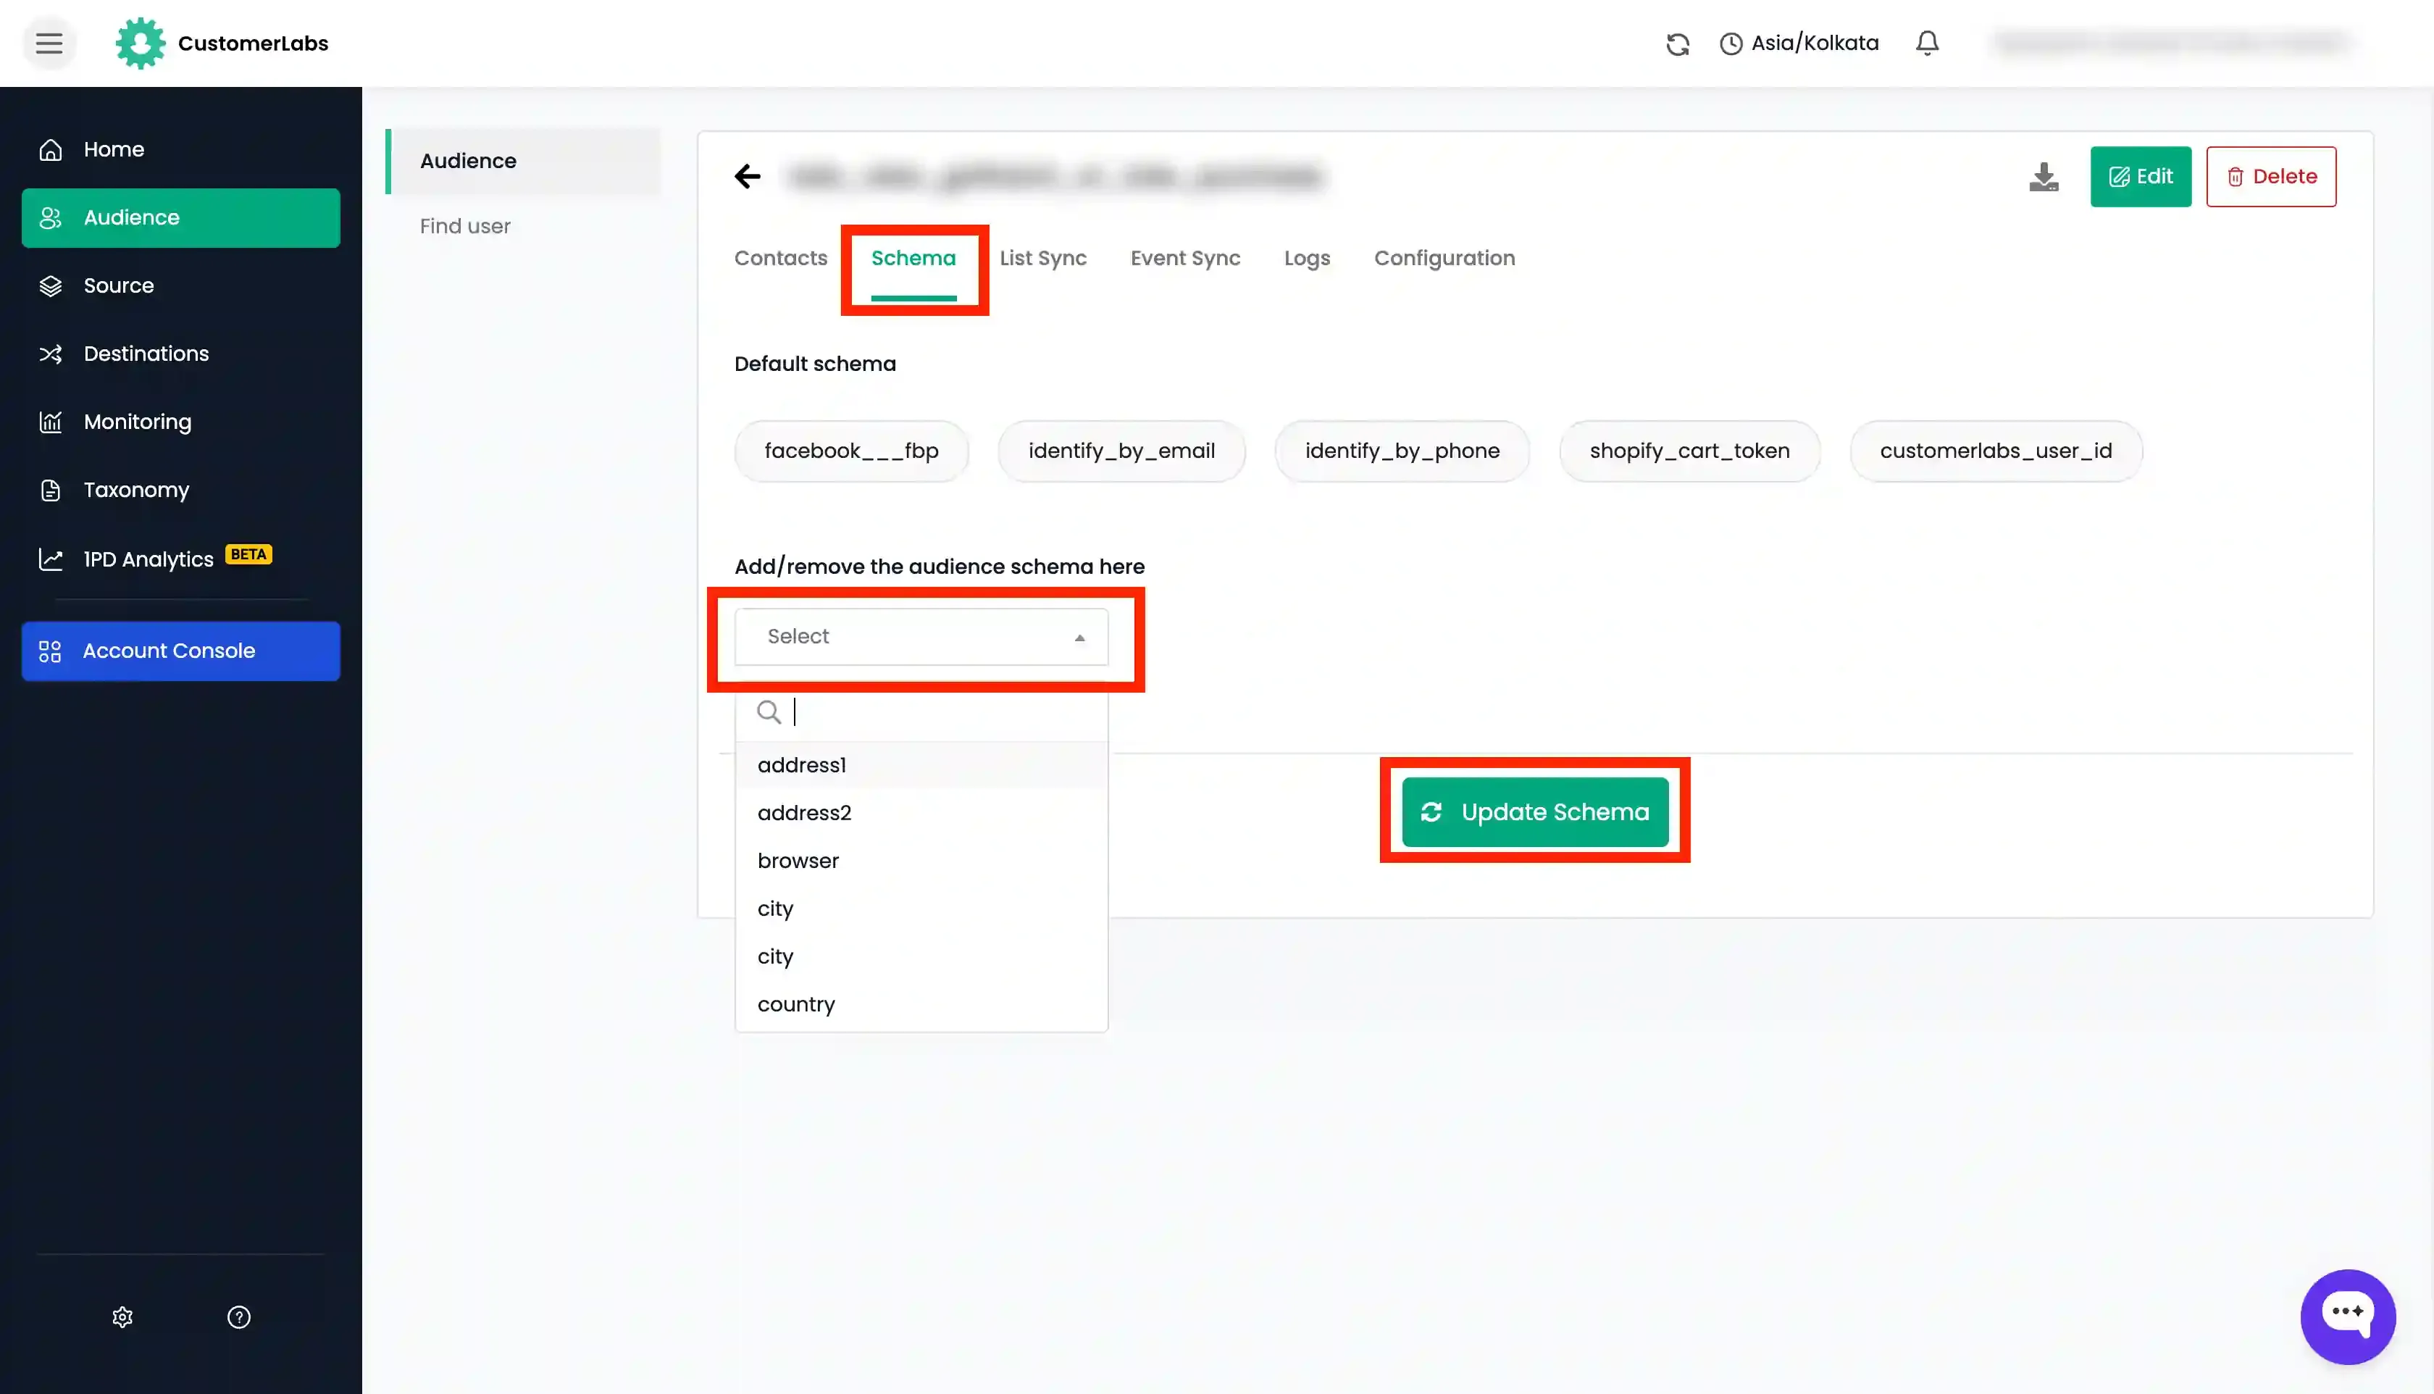2434x1394 pixels.
Task: Choose address2 from the dropdown list
Action: click(921, 813)
